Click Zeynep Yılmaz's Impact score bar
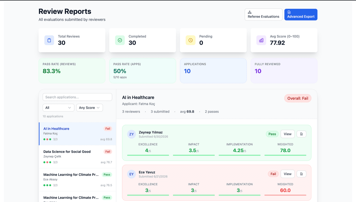Viewport: 356px width, 202px height. (194, 155)
